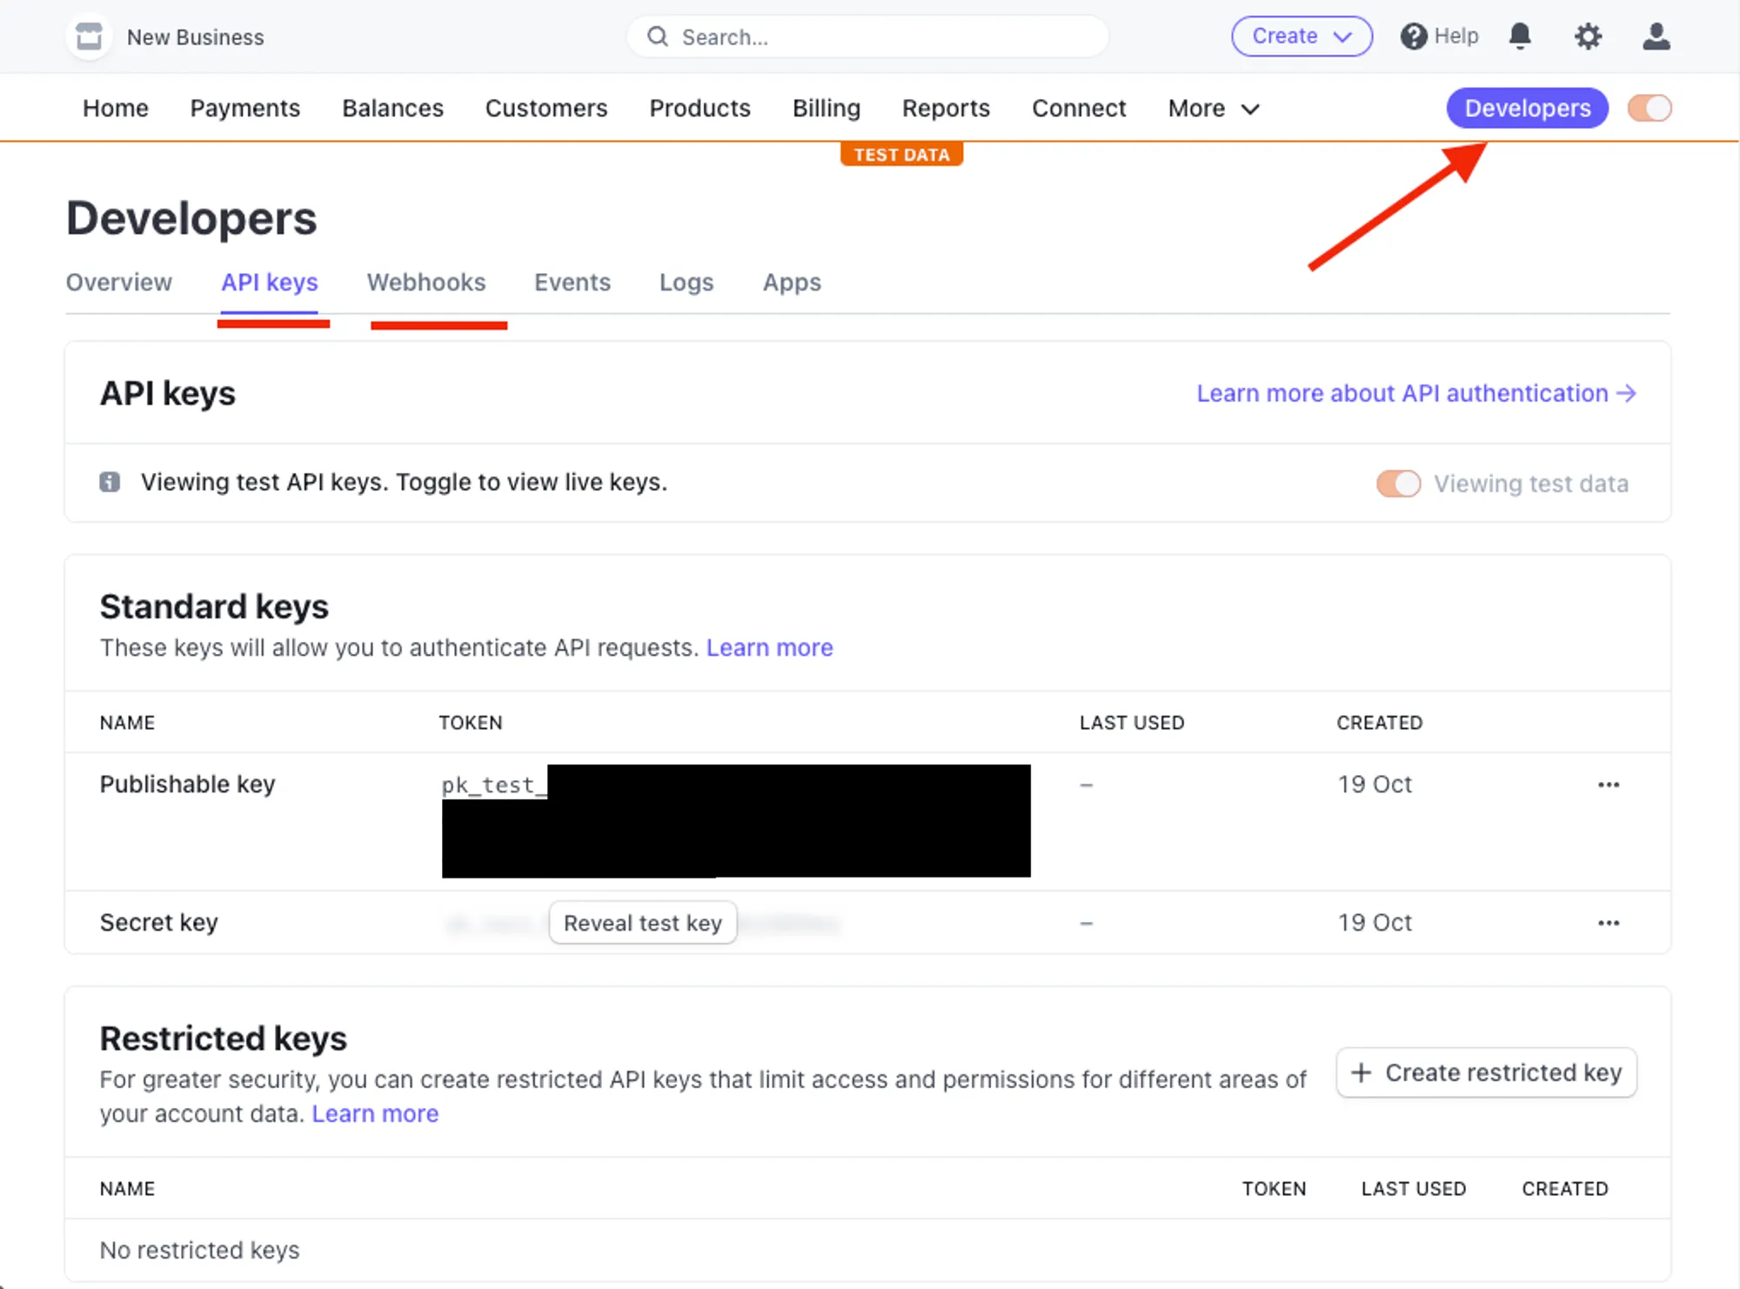Toggle the test data viewing switch
This screenshot has width=1740, height=1289.
pyautogui.click(x=1397, y=482)
